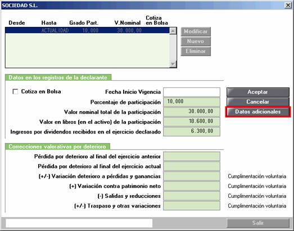
Task: Confirm with the Aceptar button
Action: click(258, 92)
